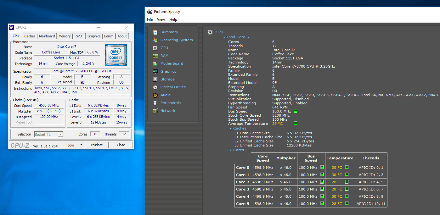Screen dimensions: 440x215
Task: Open Operating System section via Windows flag icon
Action: 155,40
